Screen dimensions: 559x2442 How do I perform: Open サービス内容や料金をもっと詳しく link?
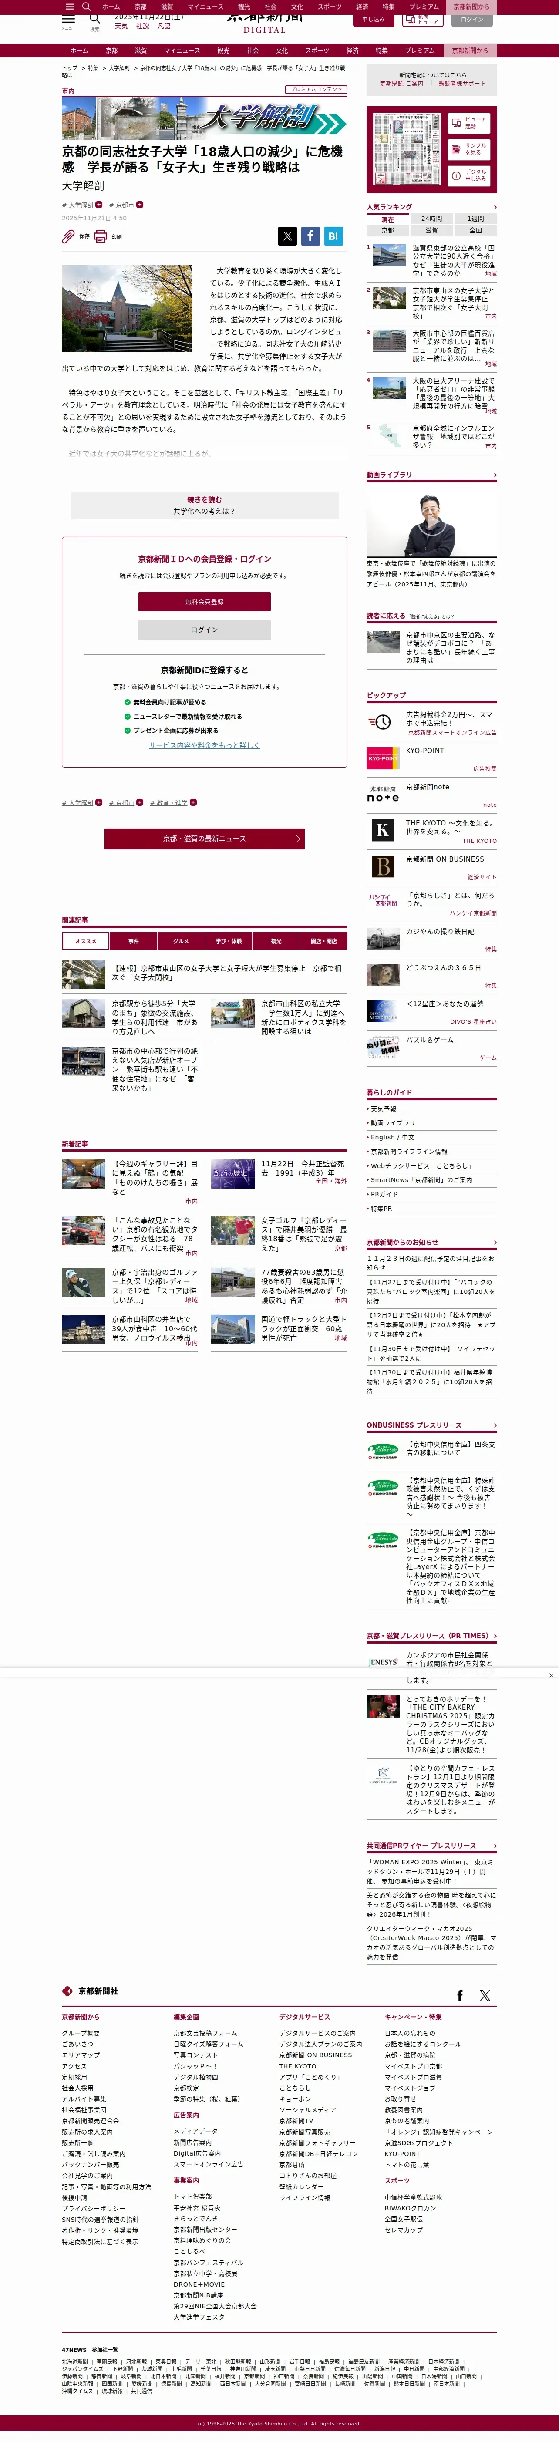(x=204, y=745)
